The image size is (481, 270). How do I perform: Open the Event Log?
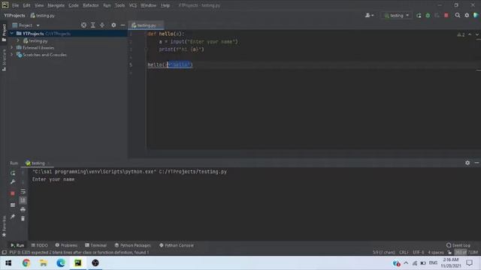[458, 245]
